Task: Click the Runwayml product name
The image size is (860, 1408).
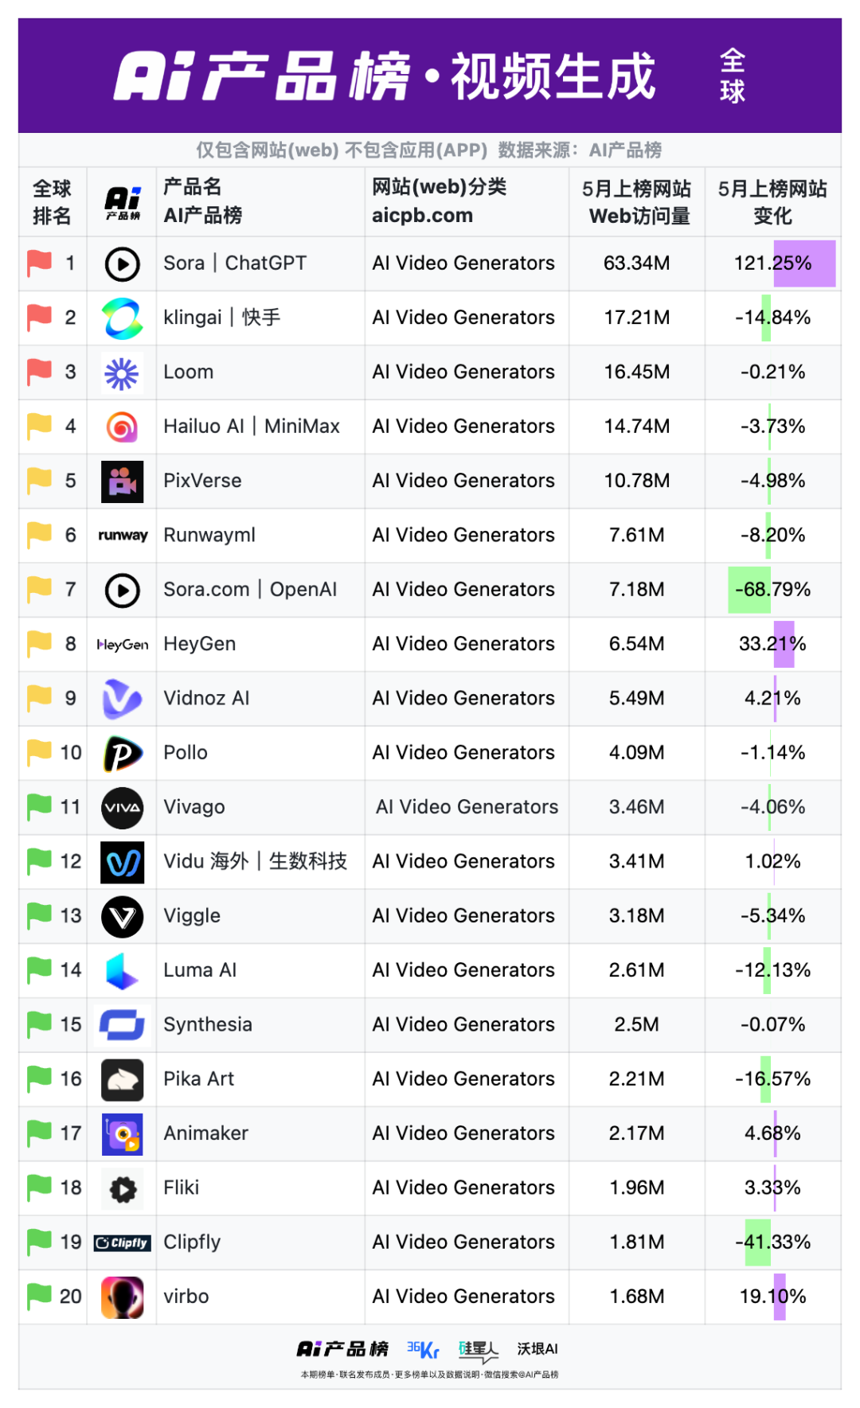Action: (209, 535)
